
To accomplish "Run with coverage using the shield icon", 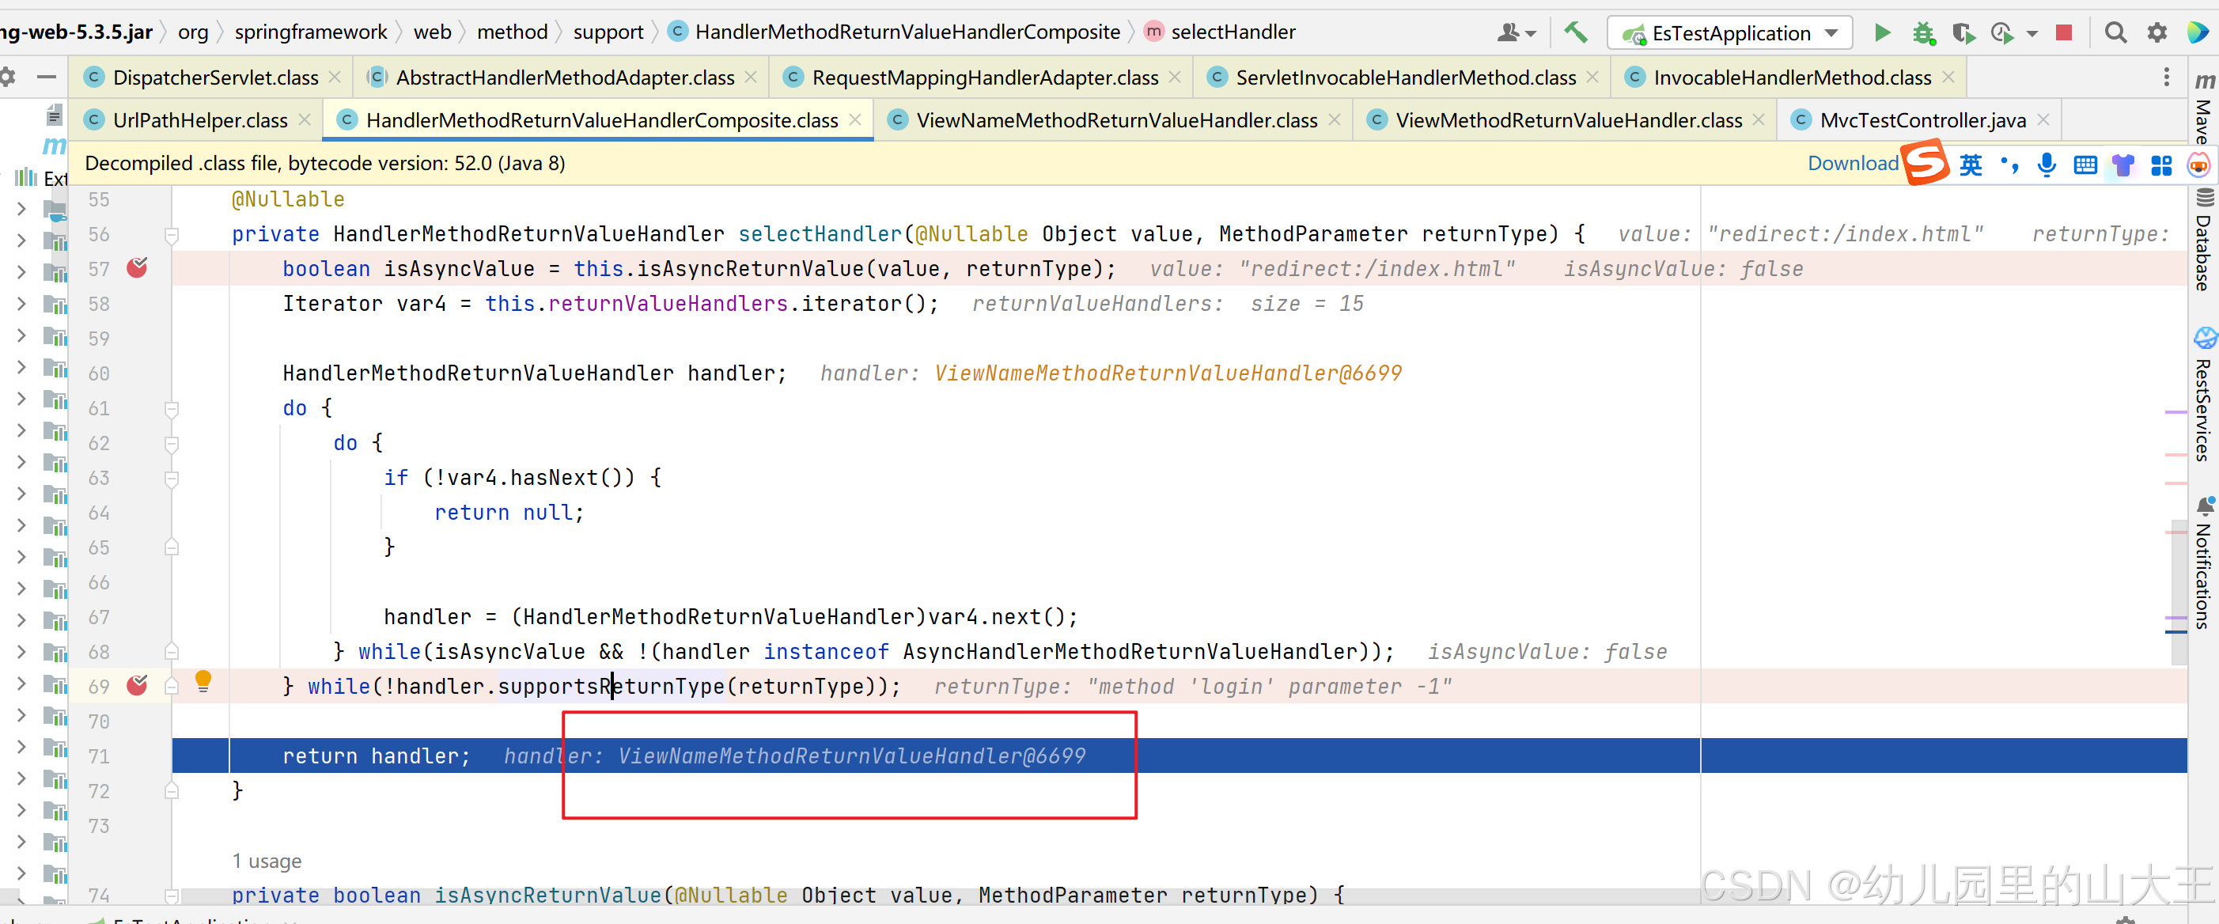I will [1965, 32].
